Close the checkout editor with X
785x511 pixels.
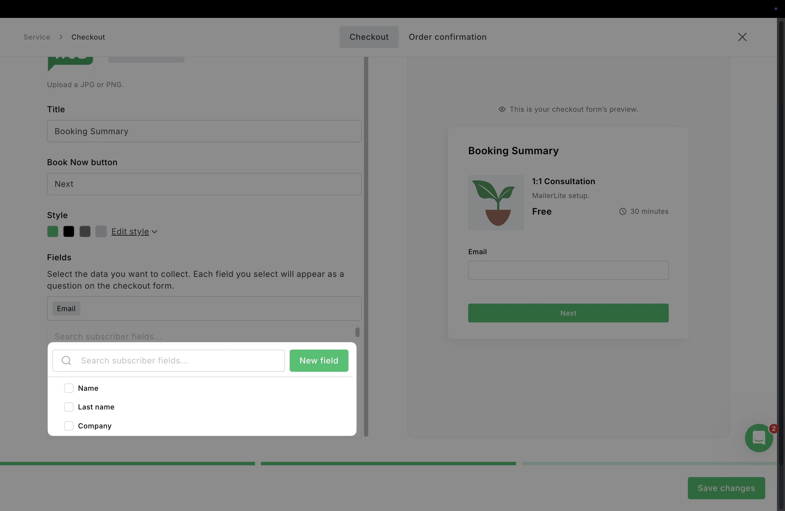742,37
